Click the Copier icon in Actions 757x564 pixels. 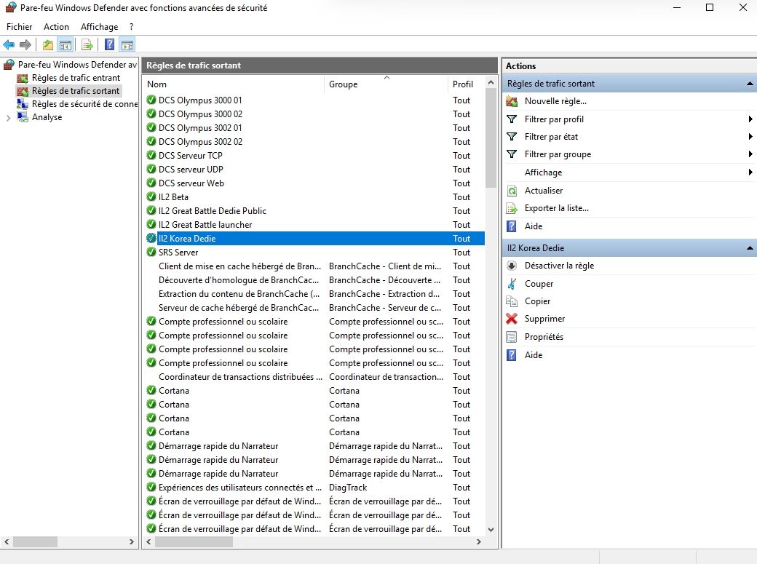[x=512, y=301]
